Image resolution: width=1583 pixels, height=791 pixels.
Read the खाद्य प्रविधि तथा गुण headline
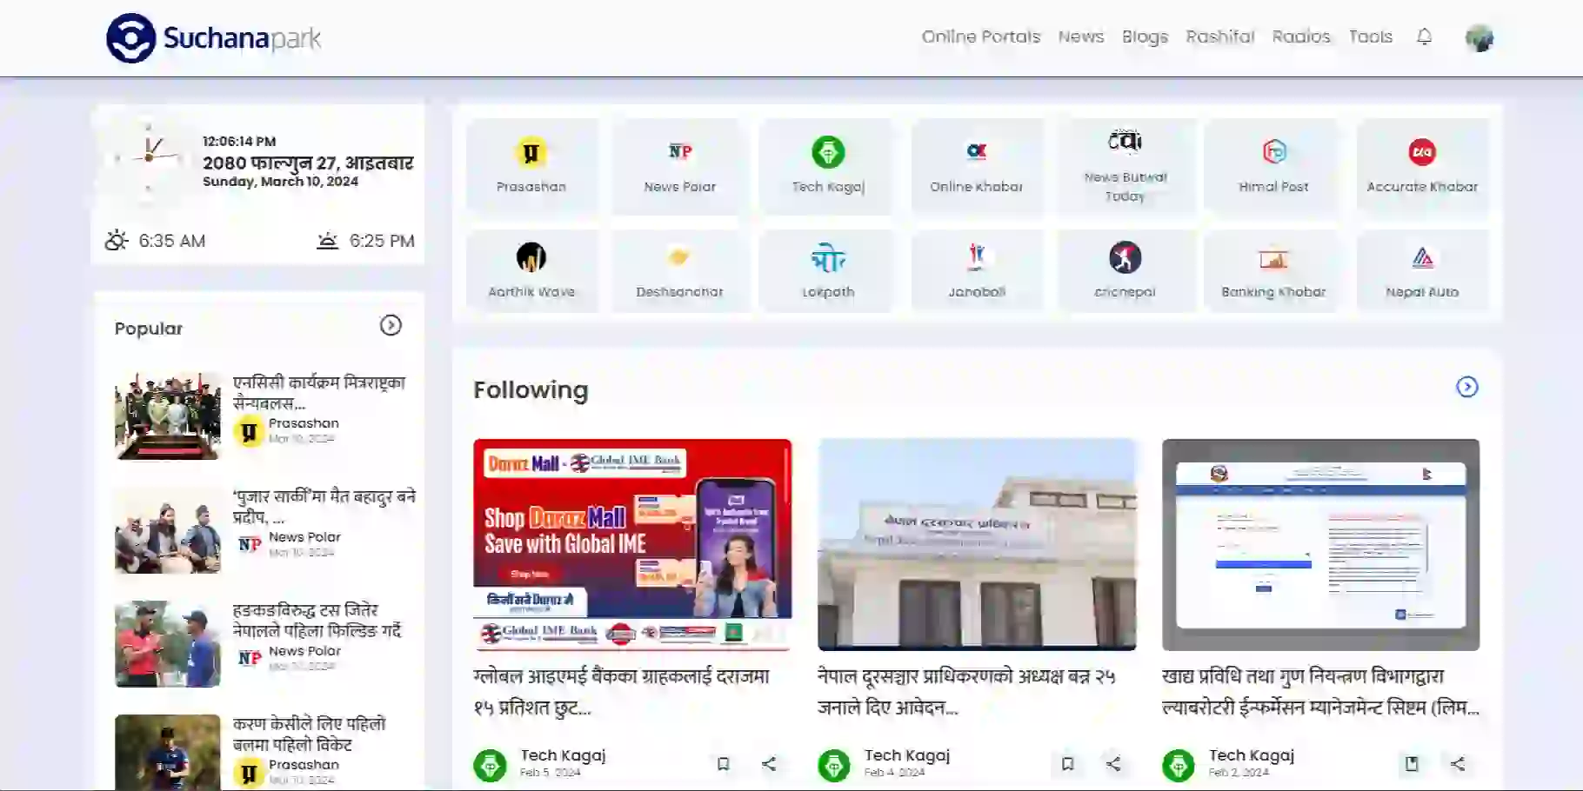click(x=1320, y=691)
